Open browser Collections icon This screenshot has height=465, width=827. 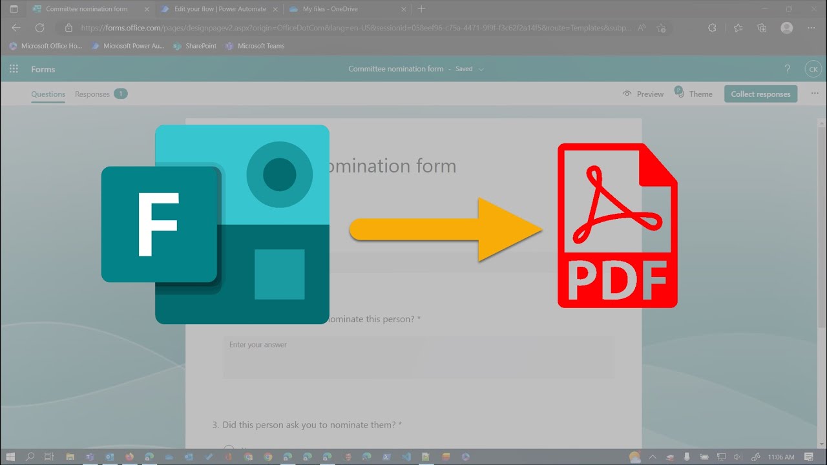tap(762, 28)
